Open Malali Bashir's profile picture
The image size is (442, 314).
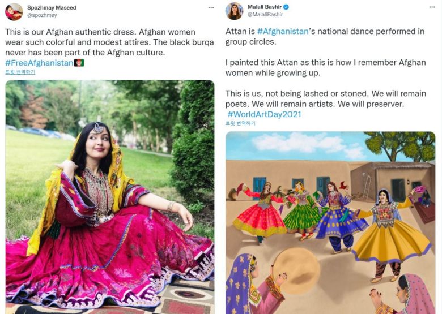[x=234, y=11]
